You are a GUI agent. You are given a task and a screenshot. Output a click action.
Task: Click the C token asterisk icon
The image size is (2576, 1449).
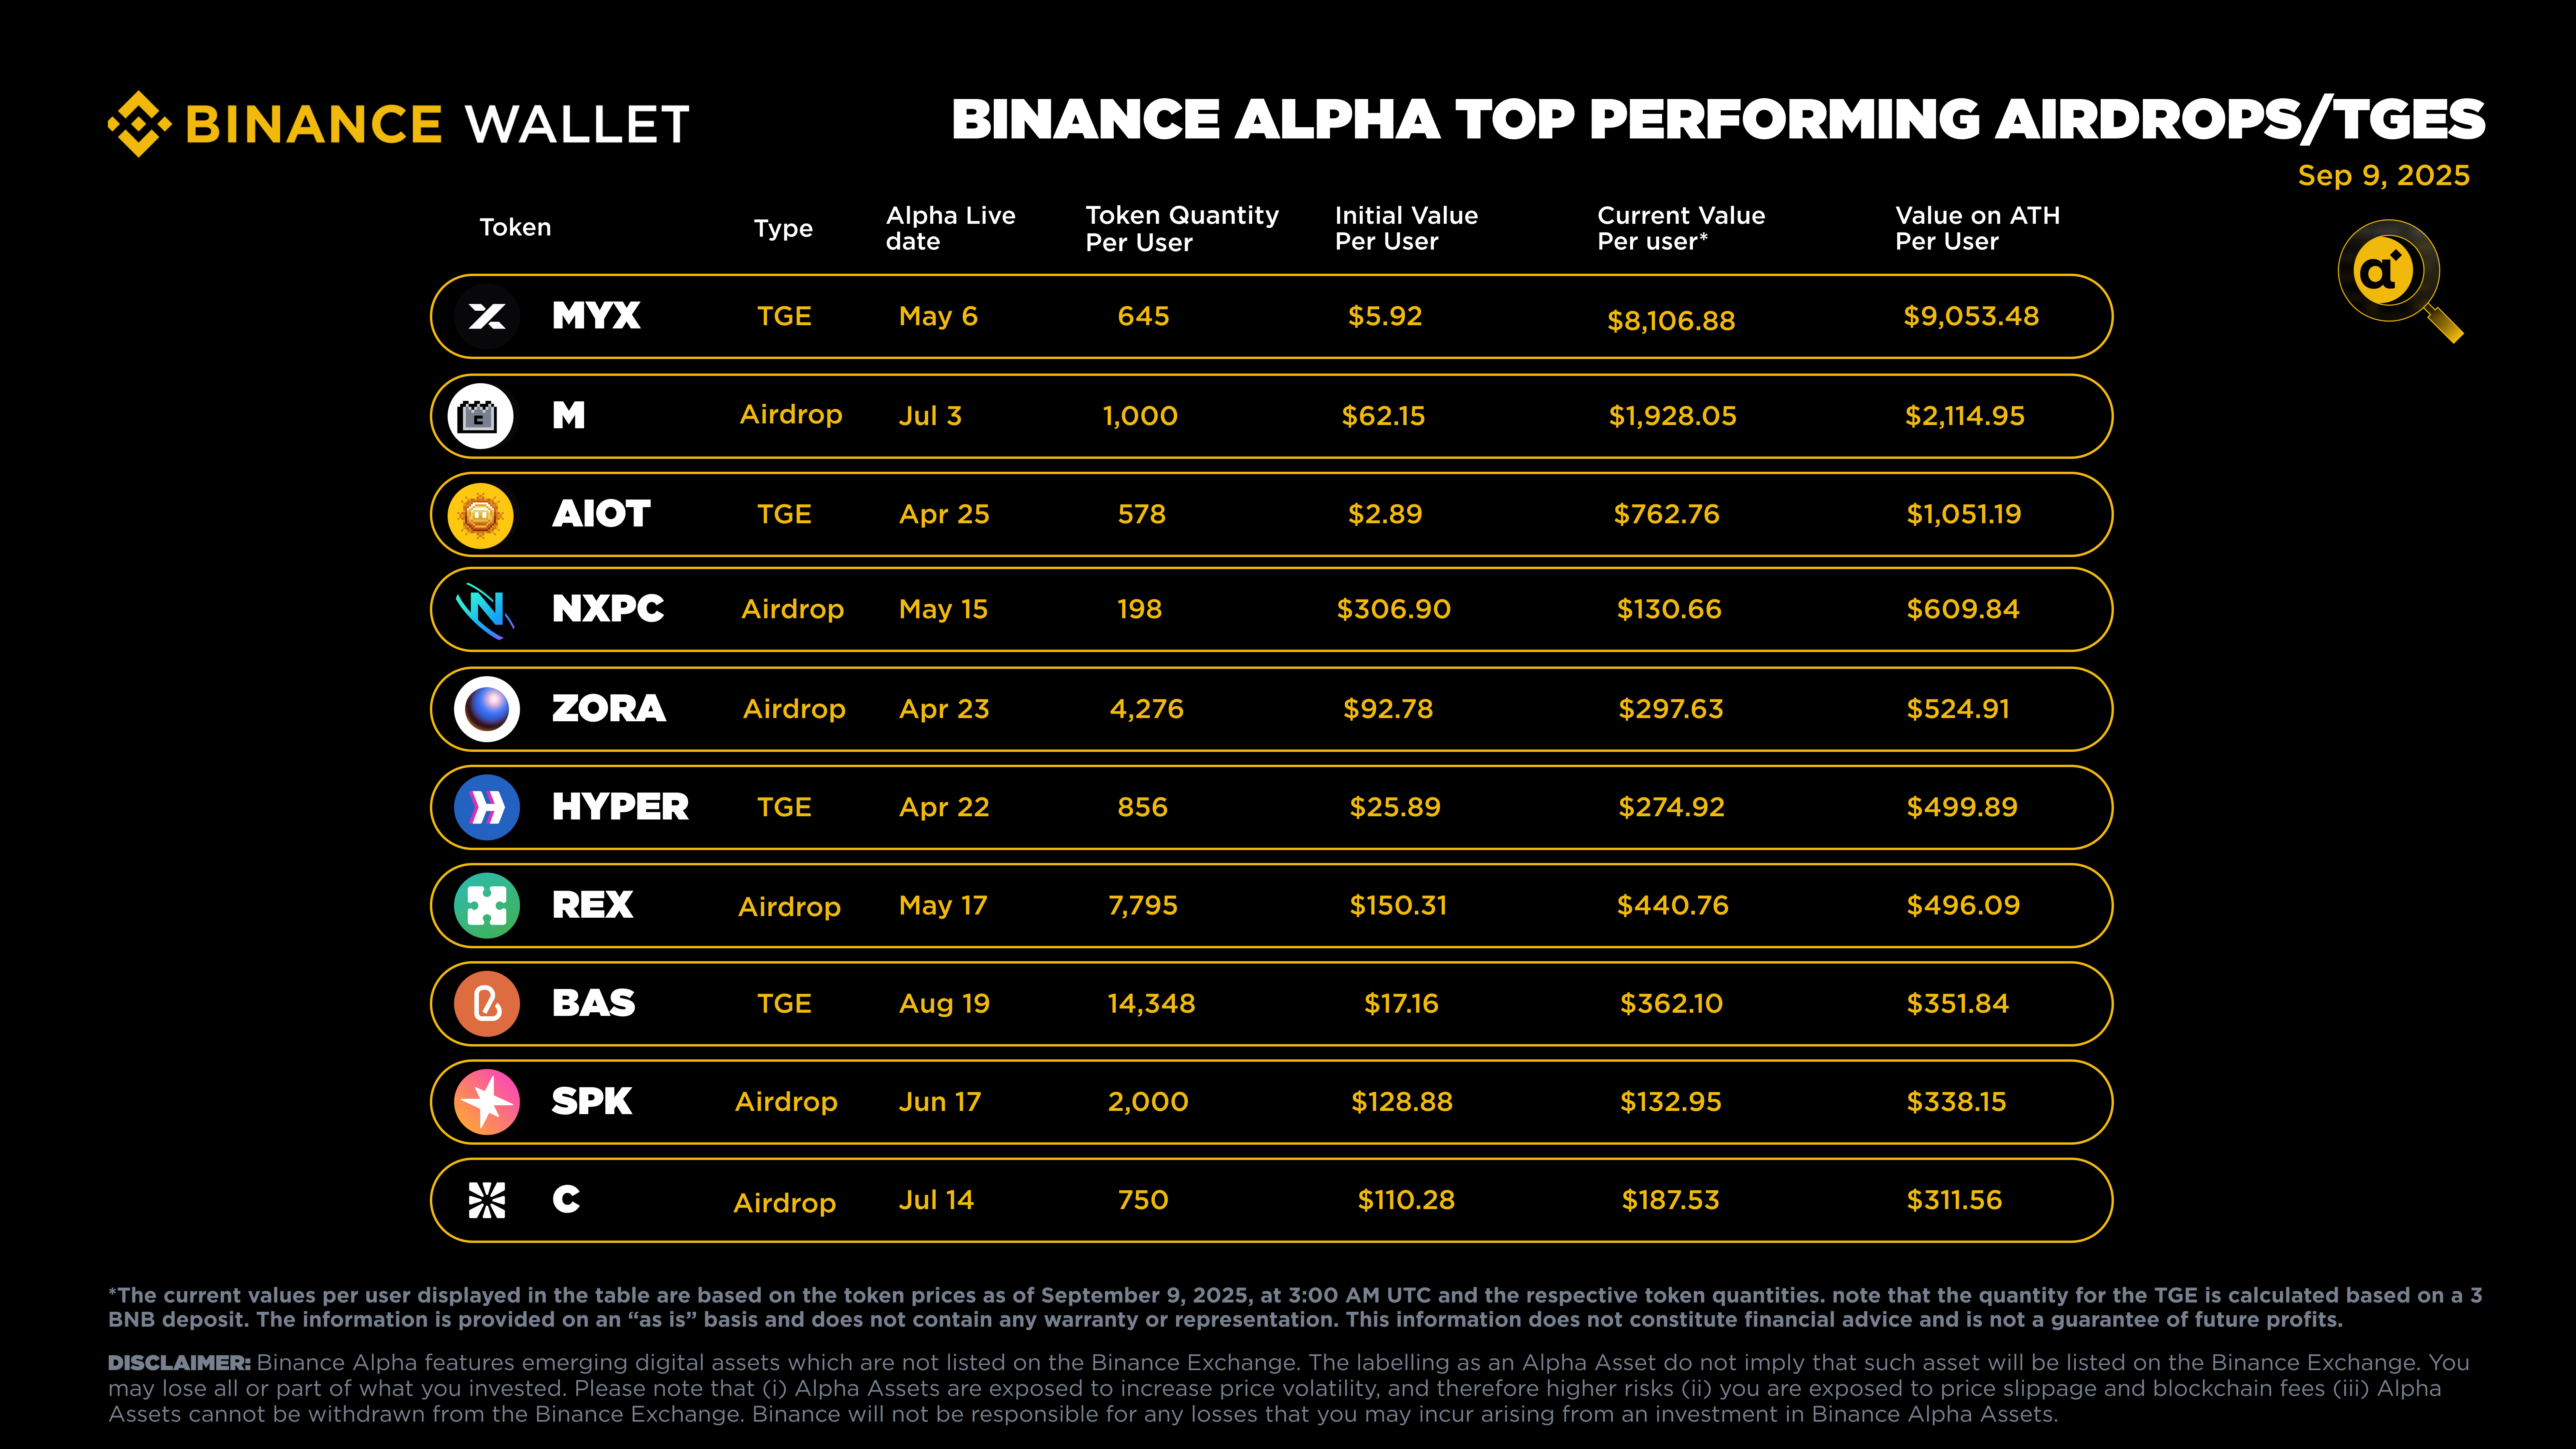point(487,1200)
